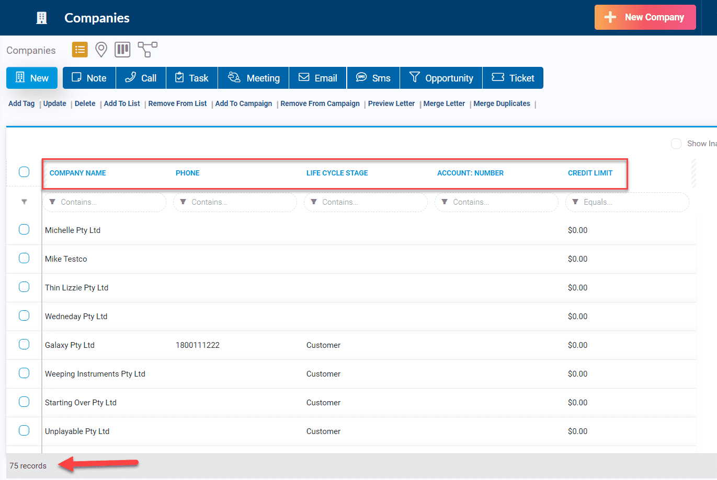The width and height of the screenshot is (717, 480).
Task: Open the relationship diagram view
Action: point(147,49)
